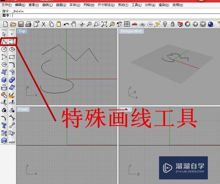The image size is (220, 184).
Task: Select the arrow pointer tool
Action: coord(4,34)
